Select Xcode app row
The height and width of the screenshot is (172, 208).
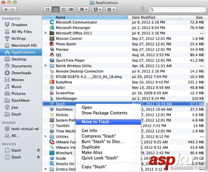[x=123, y=158]
